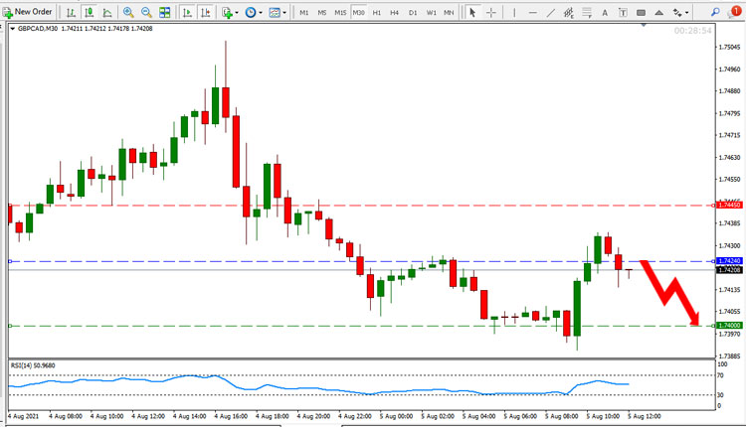Screen dimensions: 746x427
Task: Select the crosshair cursor tool
Action: pyautogui.click(x=491, y=13)
